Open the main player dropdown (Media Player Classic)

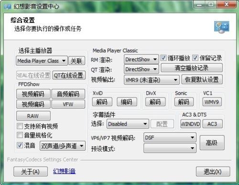[42, 61]
